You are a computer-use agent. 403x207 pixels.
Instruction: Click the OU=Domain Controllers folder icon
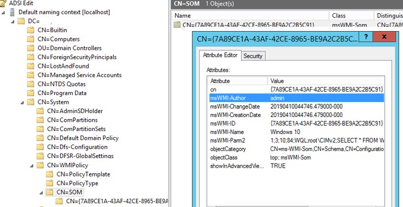pos(30,48)
